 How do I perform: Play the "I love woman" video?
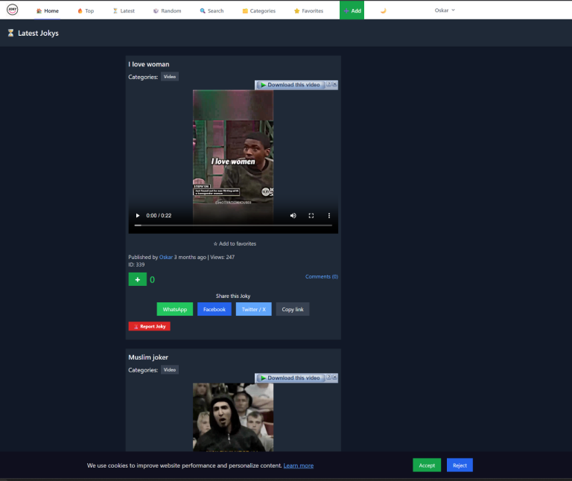tap(137, 215)
